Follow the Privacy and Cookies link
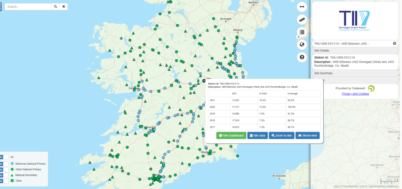Viewport: 402px width, 189px height. [x=355, y=94]
